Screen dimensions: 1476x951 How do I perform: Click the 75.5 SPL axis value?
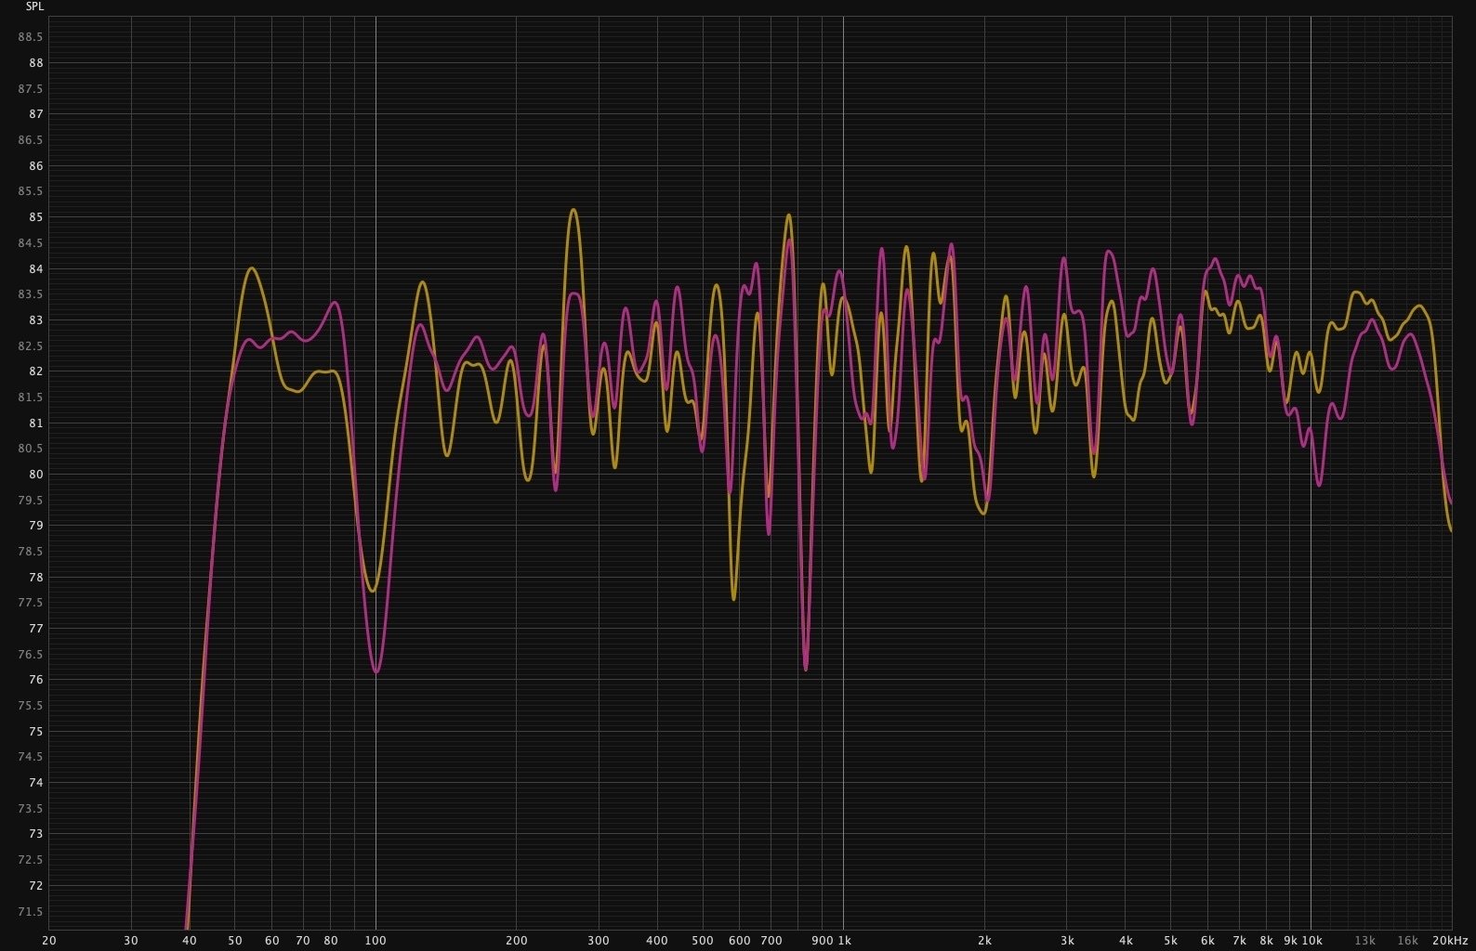tap(31, 706)
